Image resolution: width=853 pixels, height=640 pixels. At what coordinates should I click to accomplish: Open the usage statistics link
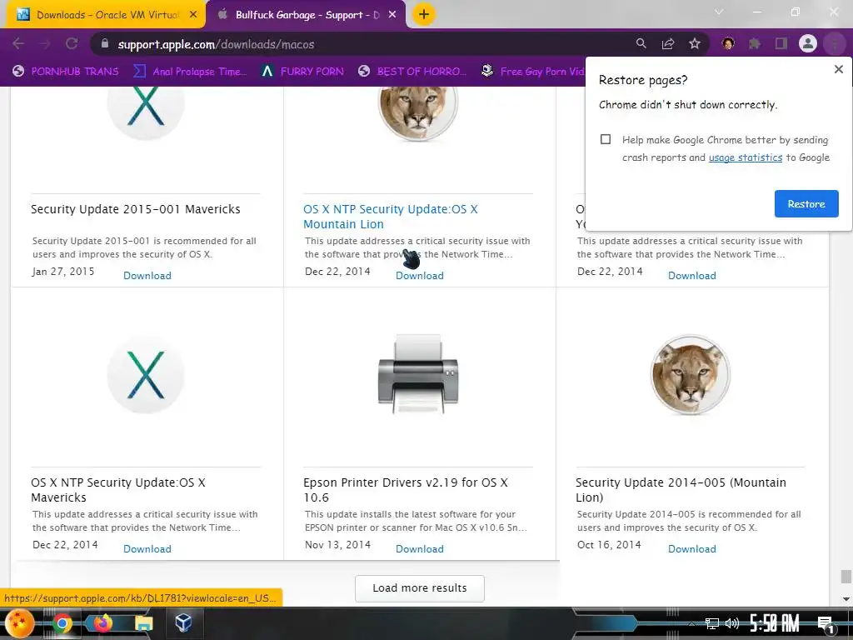pyautogui.click(x=746, y=157)
